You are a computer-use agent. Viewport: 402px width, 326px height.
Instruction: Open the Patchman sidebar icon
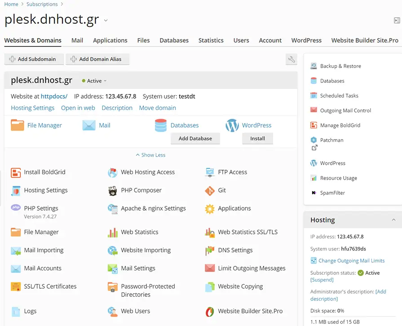tap(314, 140)
